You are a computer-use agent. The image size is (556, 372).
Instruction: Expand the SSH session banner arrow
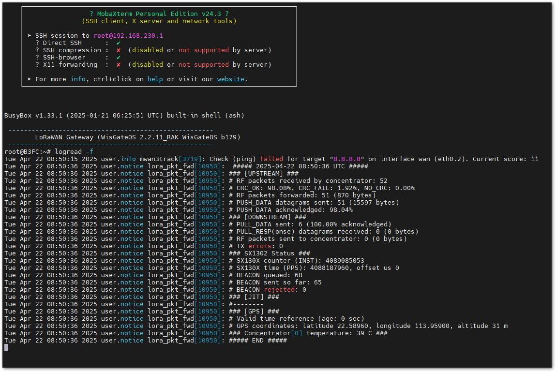click(29, 35)
